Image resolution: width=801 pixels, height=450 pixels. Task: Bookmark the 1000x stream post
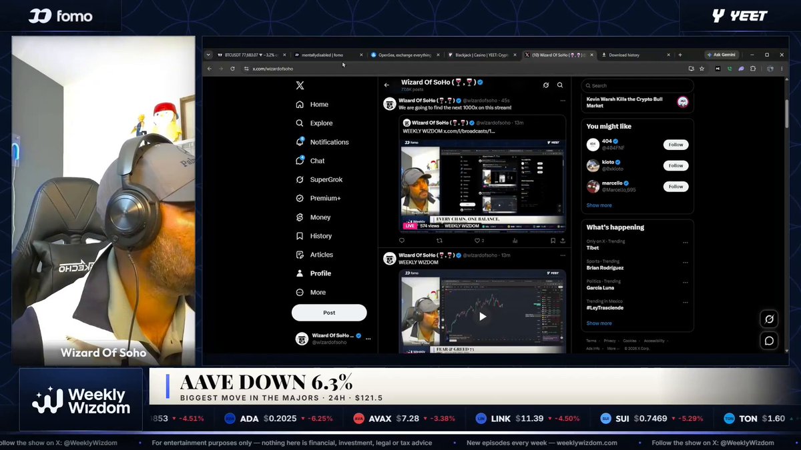tap(553, 241)
